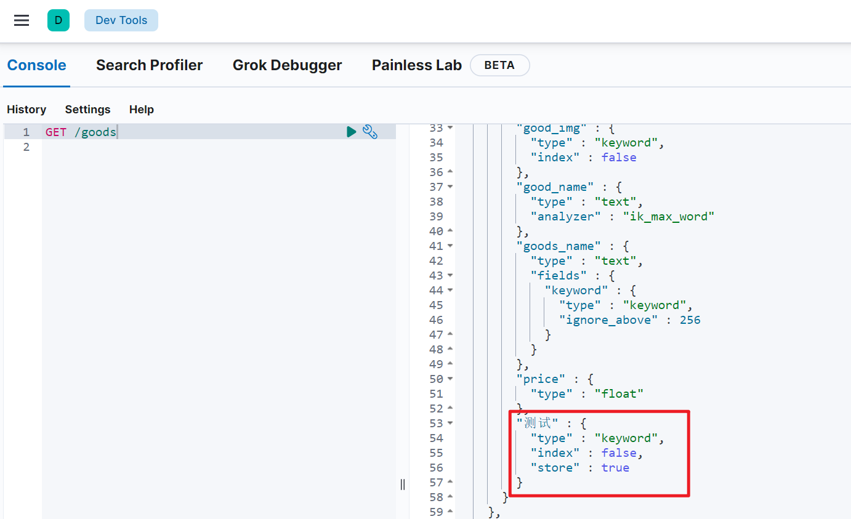Fold the fields block at line 43

click(x=450, y=275)
